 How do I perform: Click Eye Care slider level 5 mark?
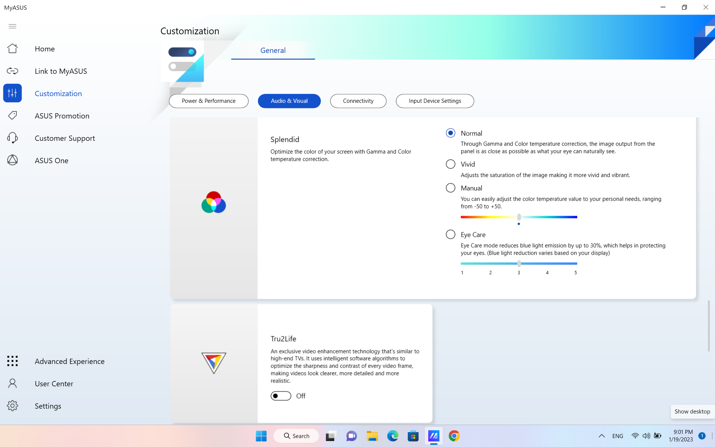[575, 273]
